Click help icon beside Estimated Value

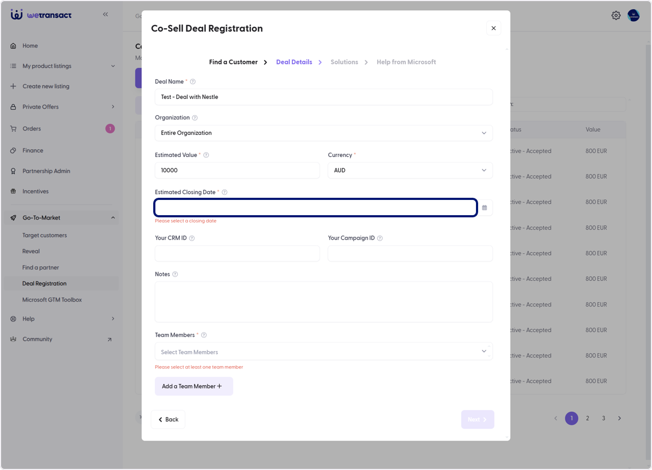(206, 155)
